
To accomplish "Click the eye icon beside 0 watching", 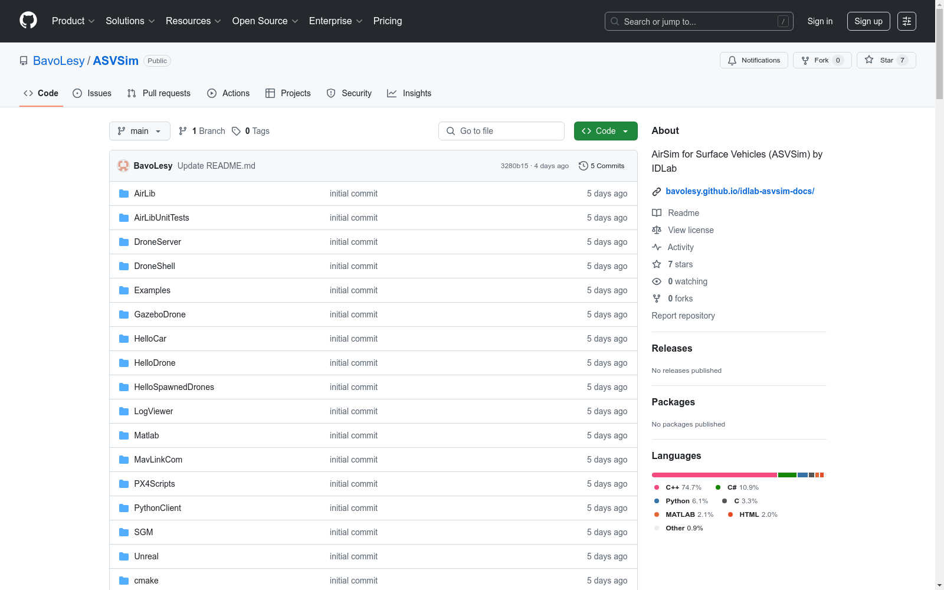I will click(657, 281).
